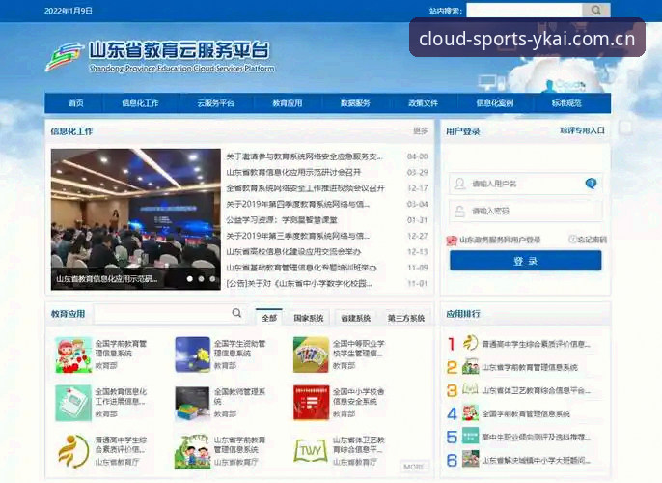Viewport: 662px width, 483px height.
Task: Open 山东省学前教育管理信息系统 app icon in grid
Action: pyautogui.click(x=193, y=451)
